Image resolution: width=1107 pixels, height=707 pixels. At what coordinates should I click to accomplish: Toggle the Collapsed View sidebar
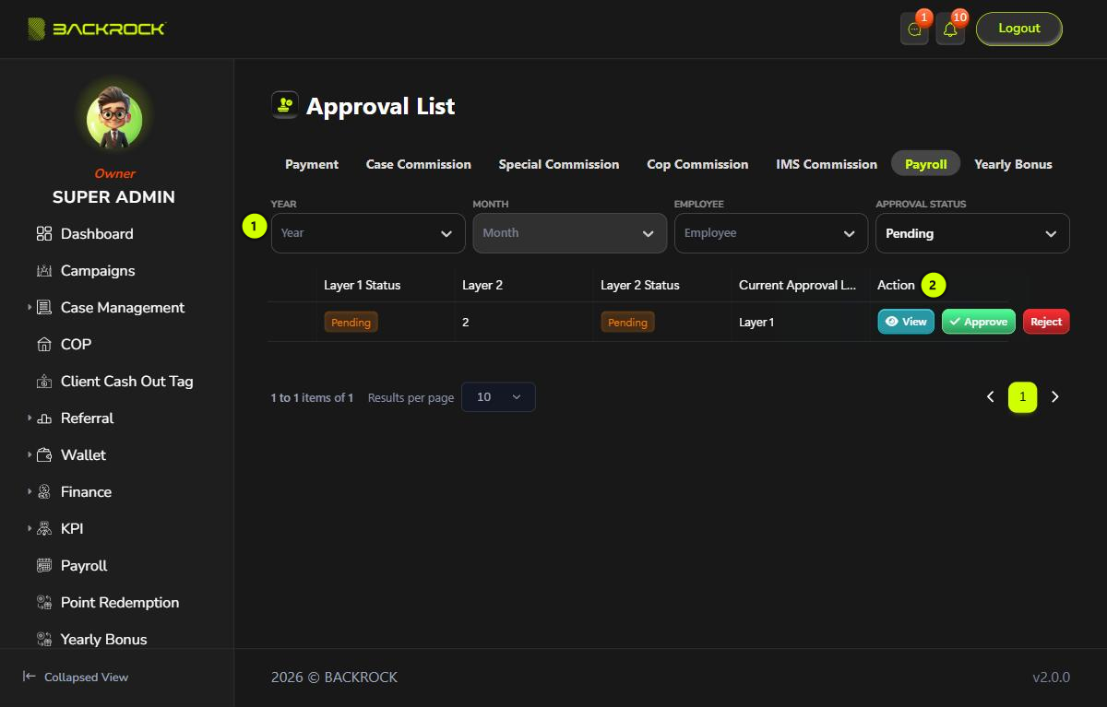click(x=76, y=677)
